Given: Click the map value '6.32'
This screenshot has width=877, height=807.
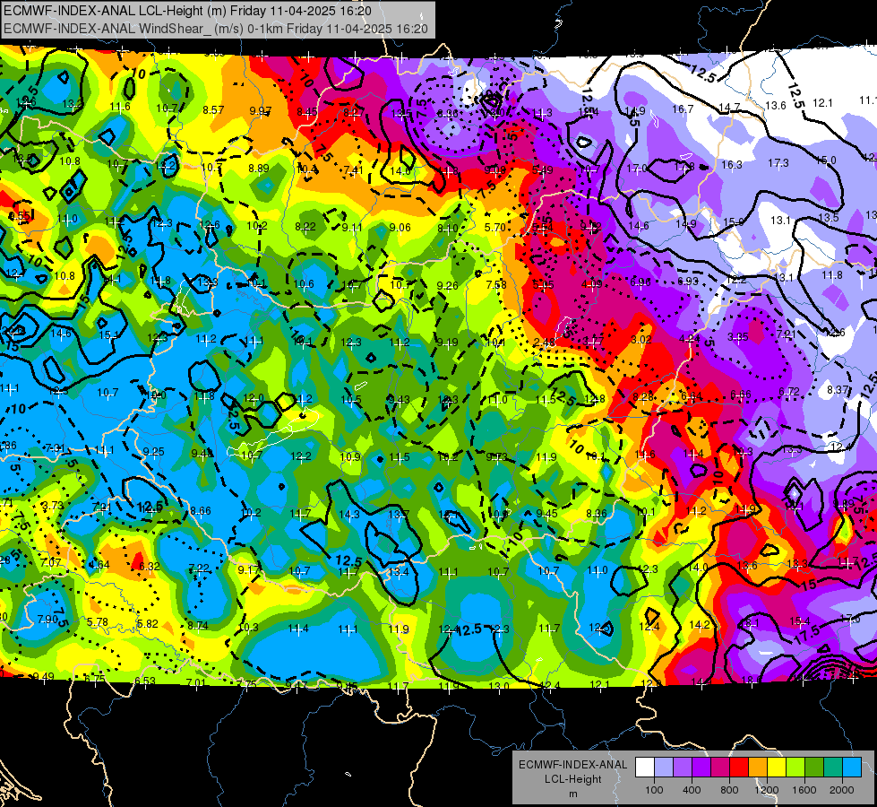Looking at the screenshot, I should (150, 566).
